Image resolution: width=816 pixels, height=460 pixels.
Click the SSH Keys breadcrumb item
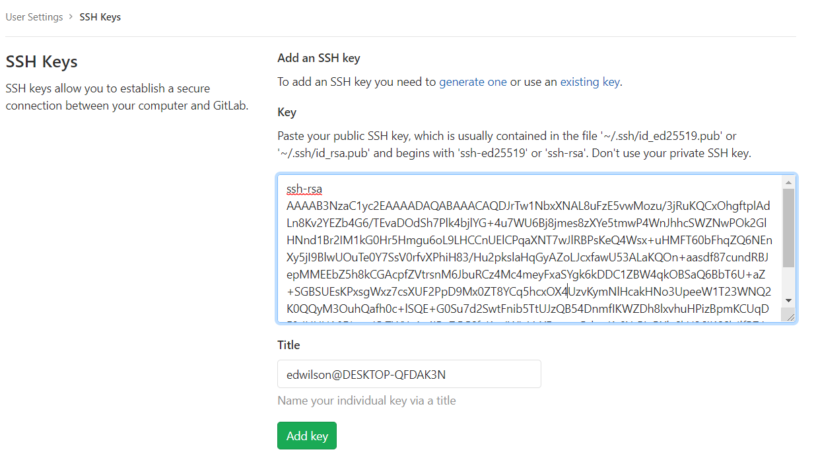coord(100,17)
